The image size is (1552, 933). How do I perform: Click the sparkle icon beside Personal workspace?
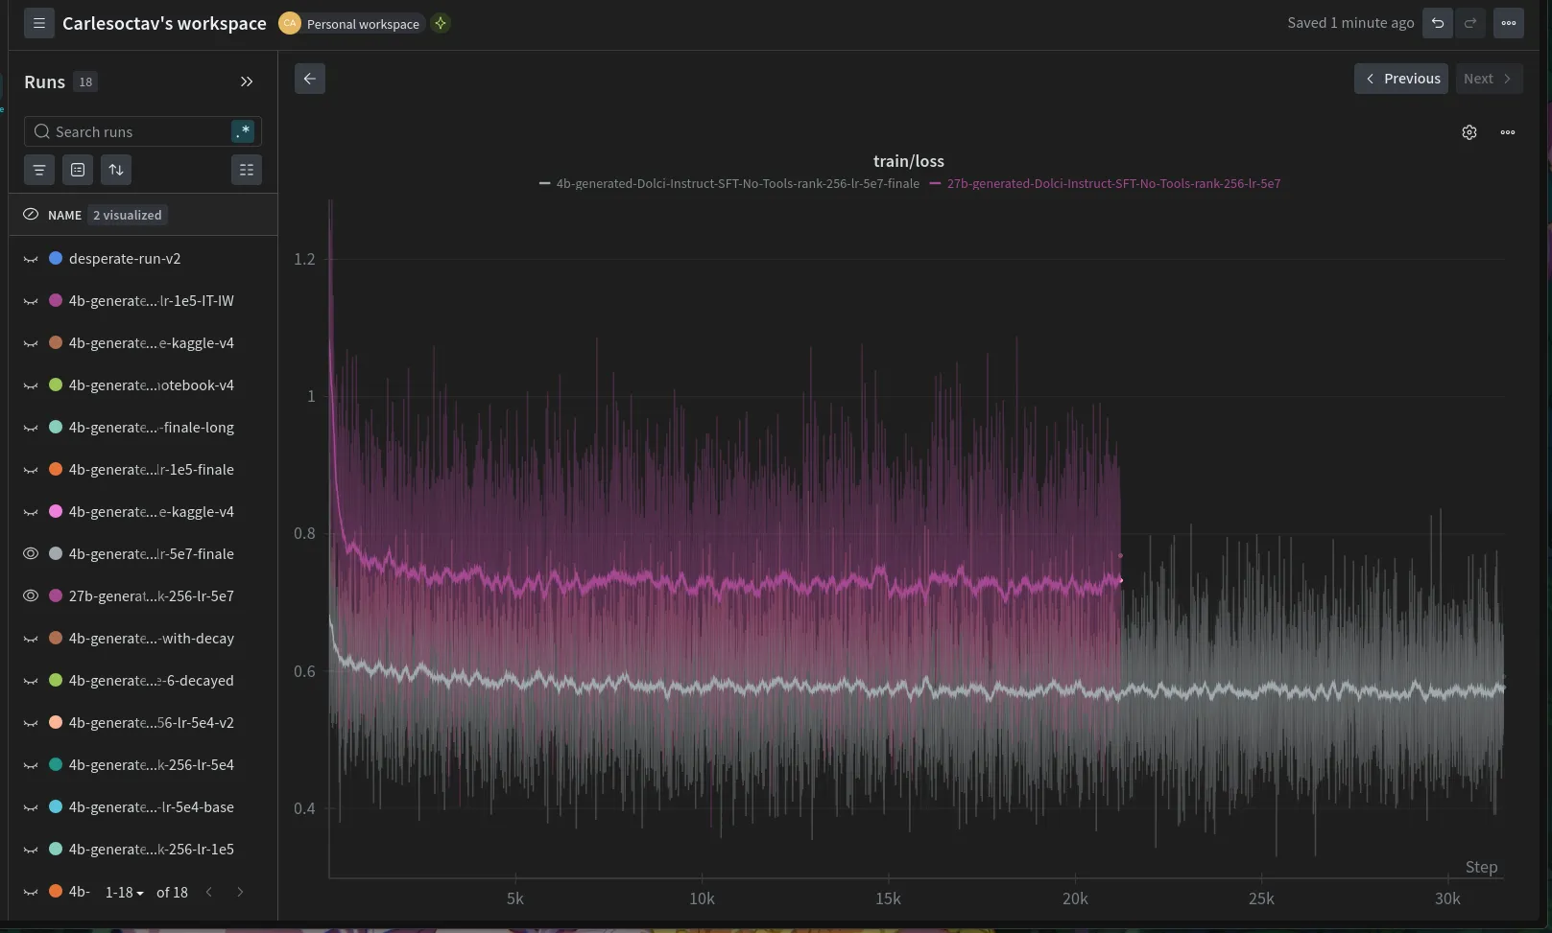click(x=440, y=23)
